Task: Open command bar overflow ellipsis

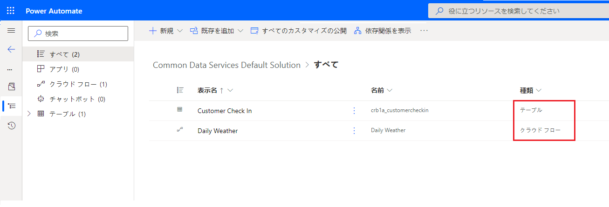Action: click(x=424, y=31)
